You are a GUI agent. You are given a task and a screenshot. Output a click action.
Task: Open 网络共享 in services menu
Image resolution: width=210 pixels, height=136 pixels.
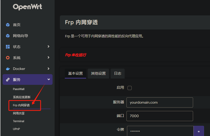click(x=19, y=113)
